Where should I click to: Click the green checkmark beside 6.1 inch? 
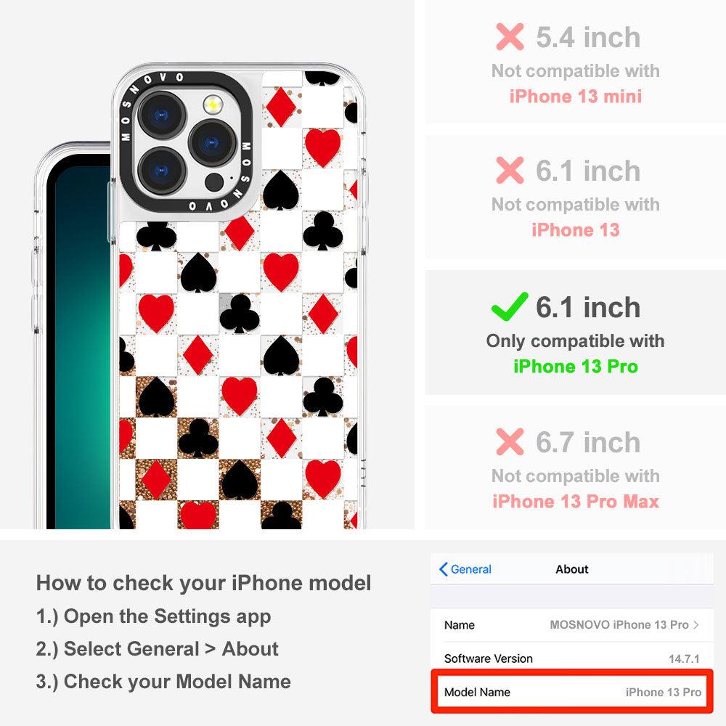(510, 306)
